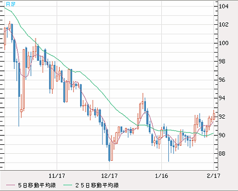
Task: Click the 日足 label at top left
Action: 10,4
